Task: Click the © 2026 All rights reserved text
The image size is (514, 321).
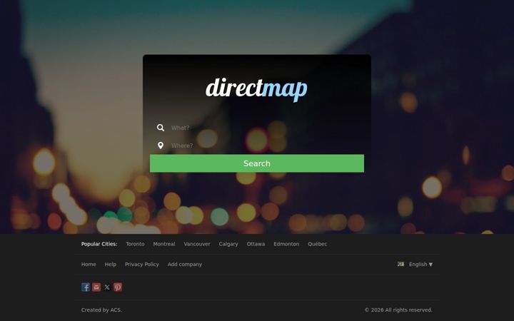Action: (x=398, y=310)
